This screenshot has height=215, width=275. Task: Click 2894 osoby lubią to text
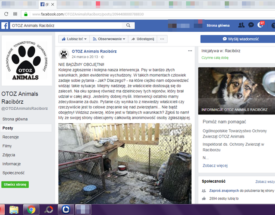coord(224,199)
